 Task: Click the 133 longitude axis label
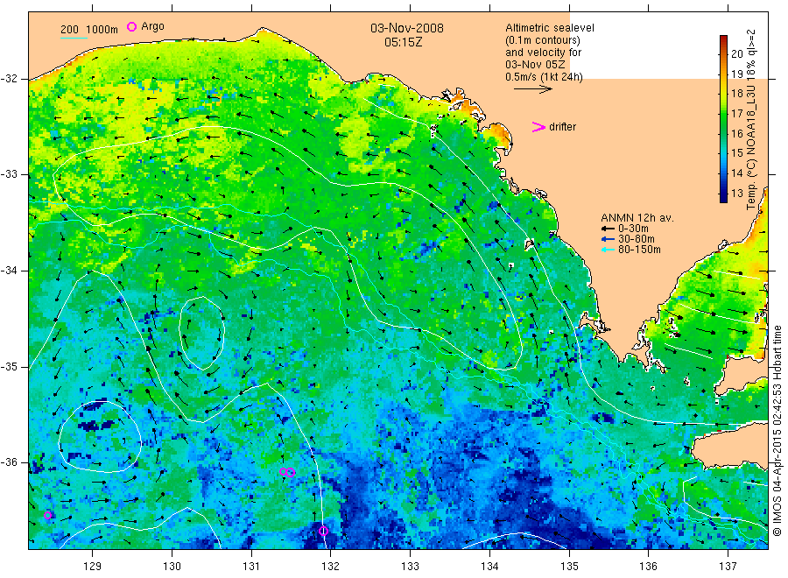tap(410, 567)
